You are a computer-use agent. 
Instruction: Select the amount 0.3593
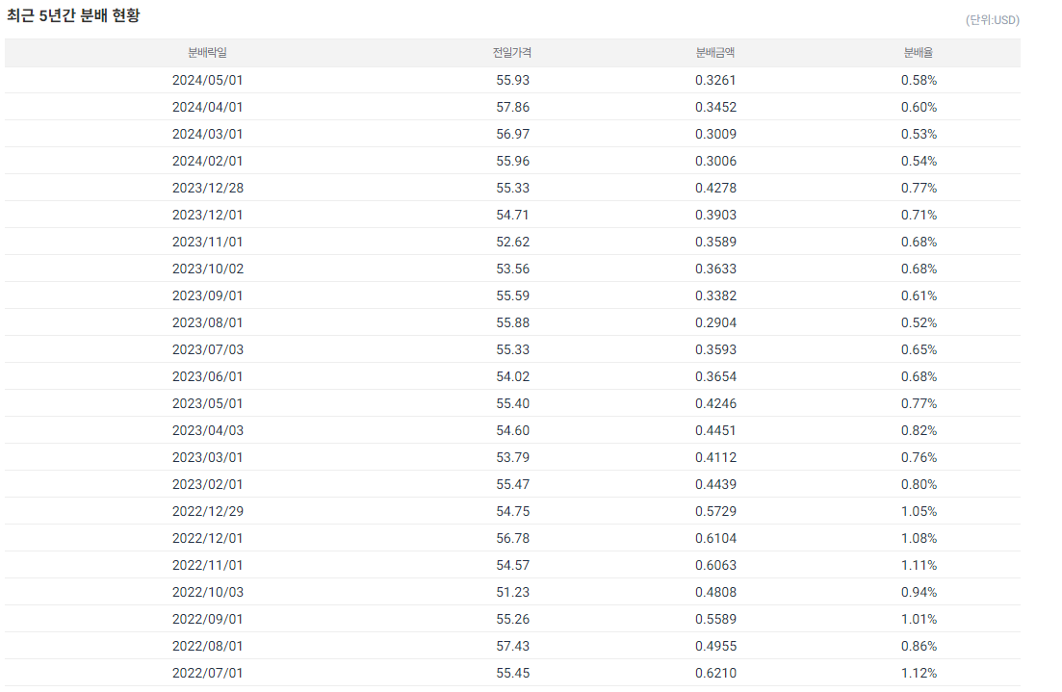pyautogui.click(x=715, y=349)
